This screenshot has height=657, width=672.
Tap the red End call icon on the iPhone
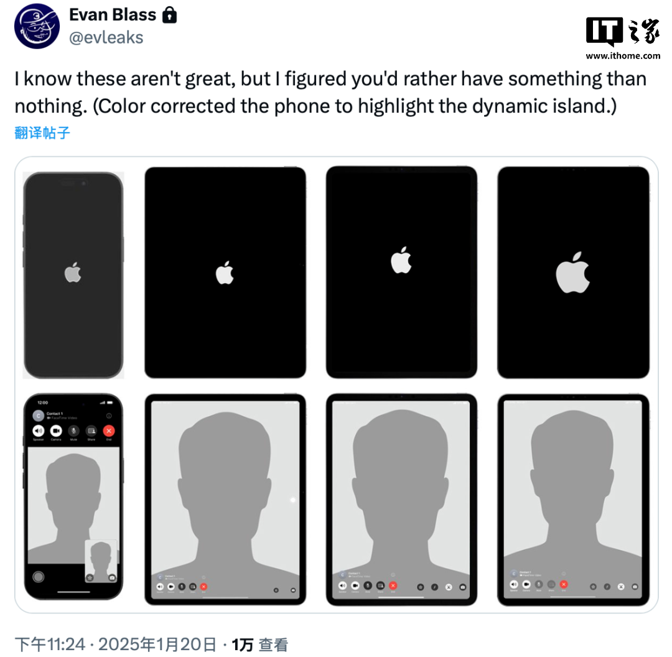[x=109, y=431]
